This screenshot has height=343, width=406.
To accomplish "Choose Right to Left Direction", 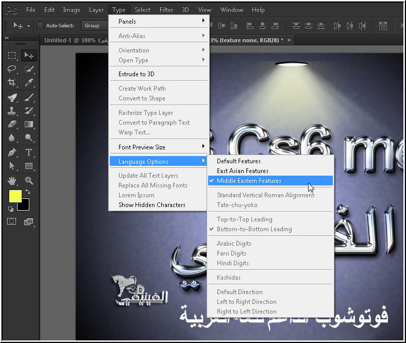I will 246,312.
